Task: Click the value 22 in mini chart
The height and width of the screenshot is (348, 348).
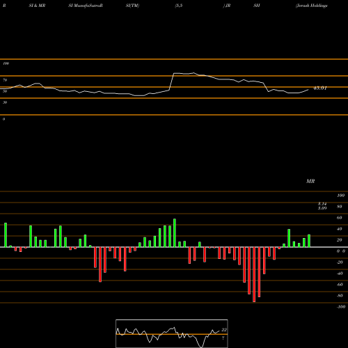Action: 224,330
